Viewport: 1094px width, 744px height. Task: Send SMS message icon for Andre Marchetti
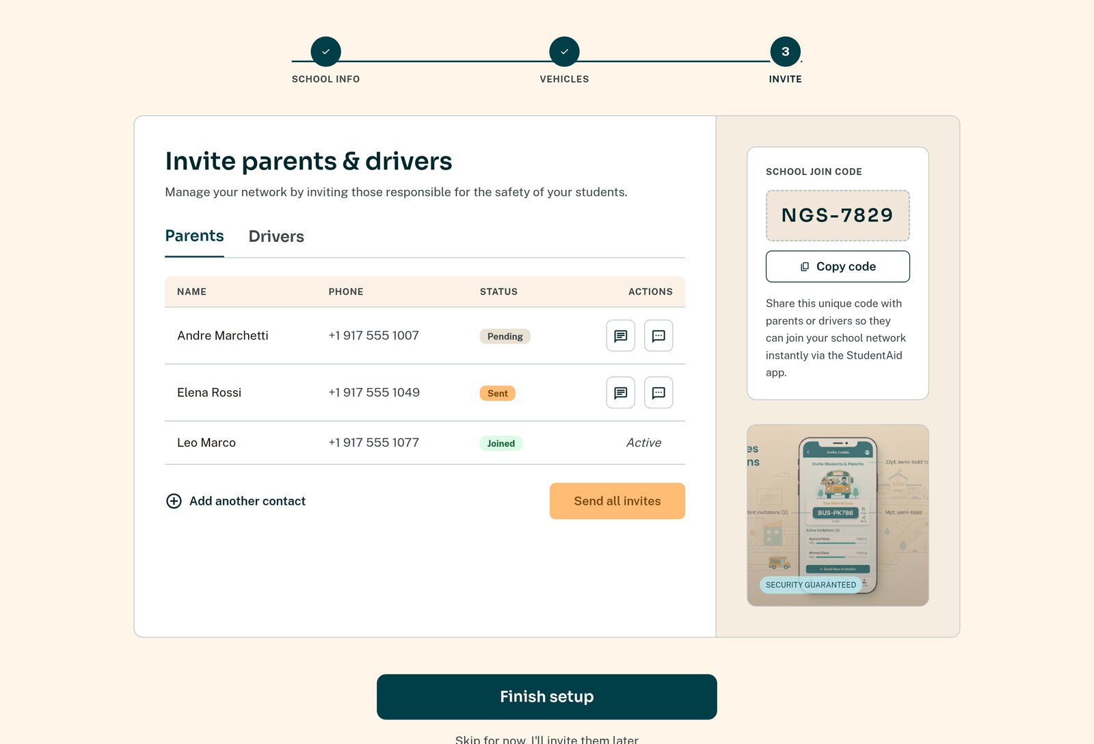click(620, 335)
